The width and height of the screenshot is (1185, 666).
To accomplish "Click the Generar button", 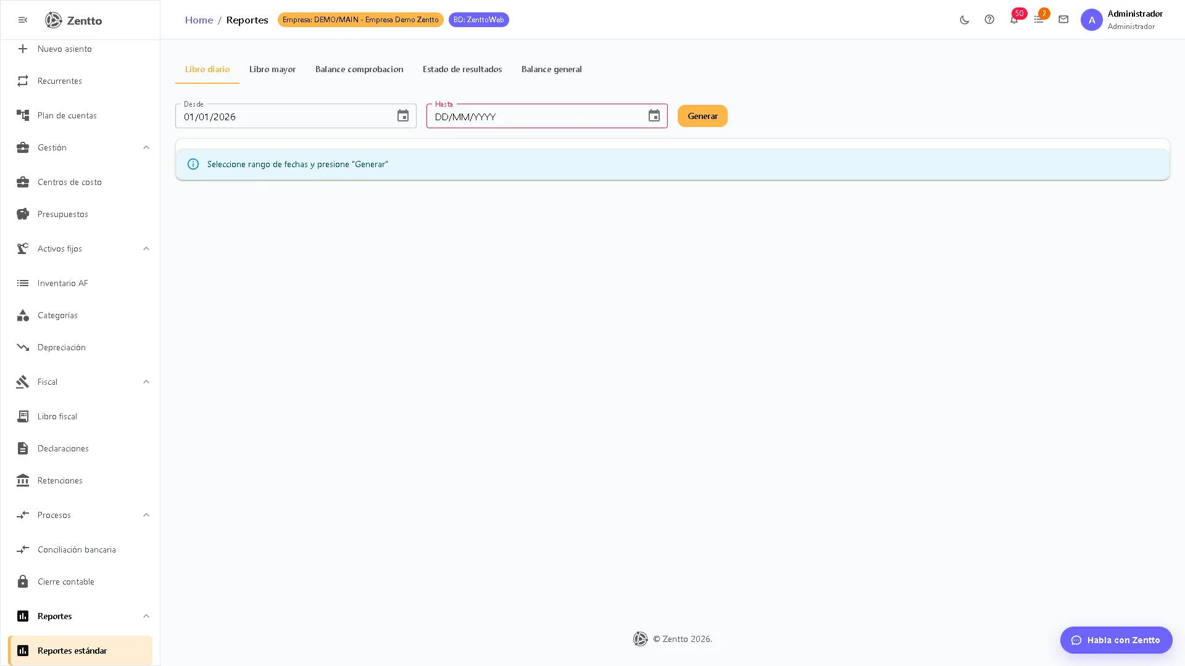I will [x=702, y=116].
